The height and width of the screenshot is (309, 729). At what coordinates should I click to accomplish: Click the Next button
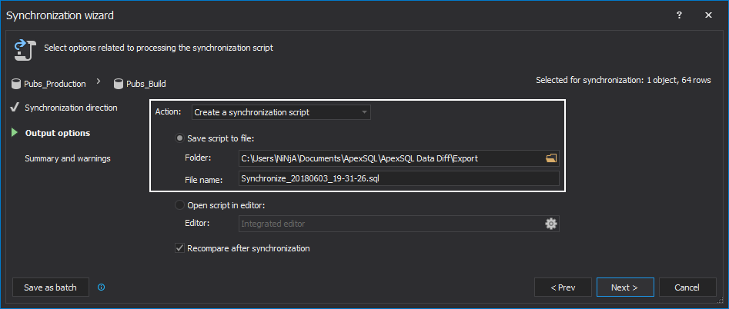(624, 287)
